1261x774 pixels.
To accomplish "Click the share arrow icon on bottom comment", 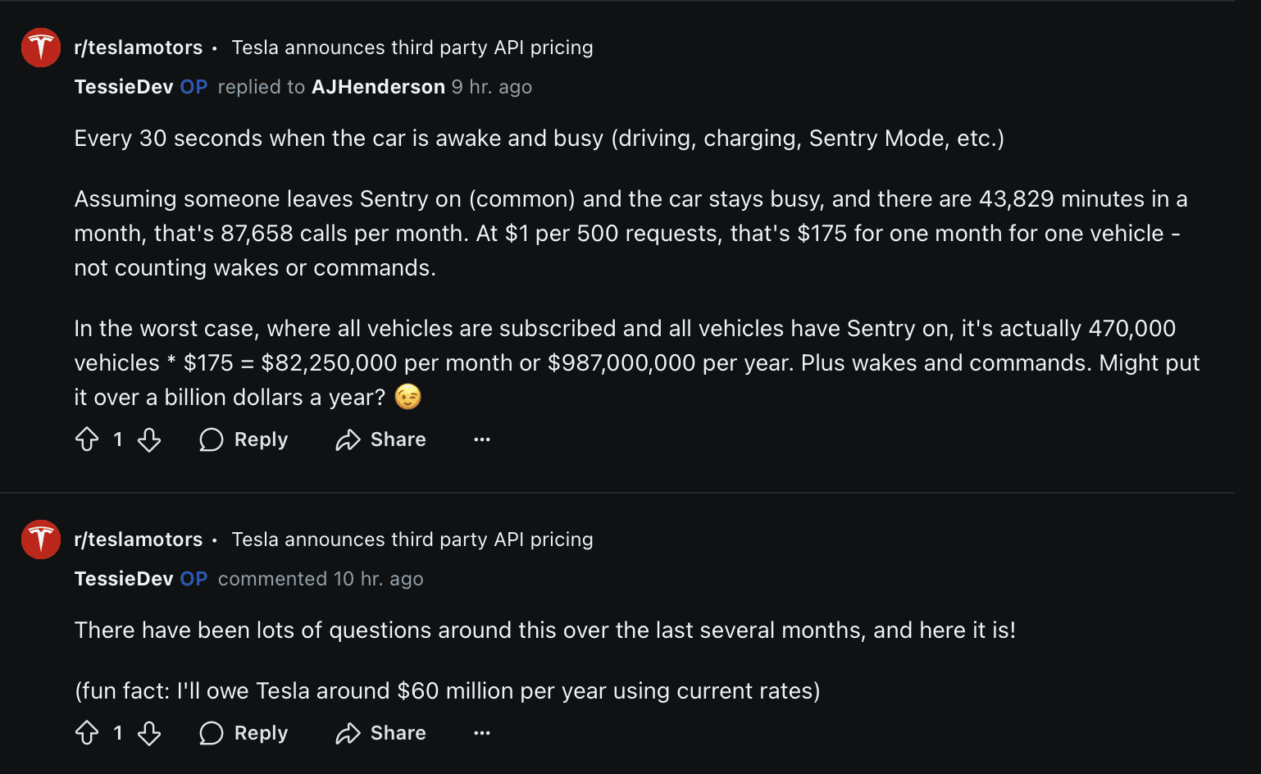I will (348, 733).
